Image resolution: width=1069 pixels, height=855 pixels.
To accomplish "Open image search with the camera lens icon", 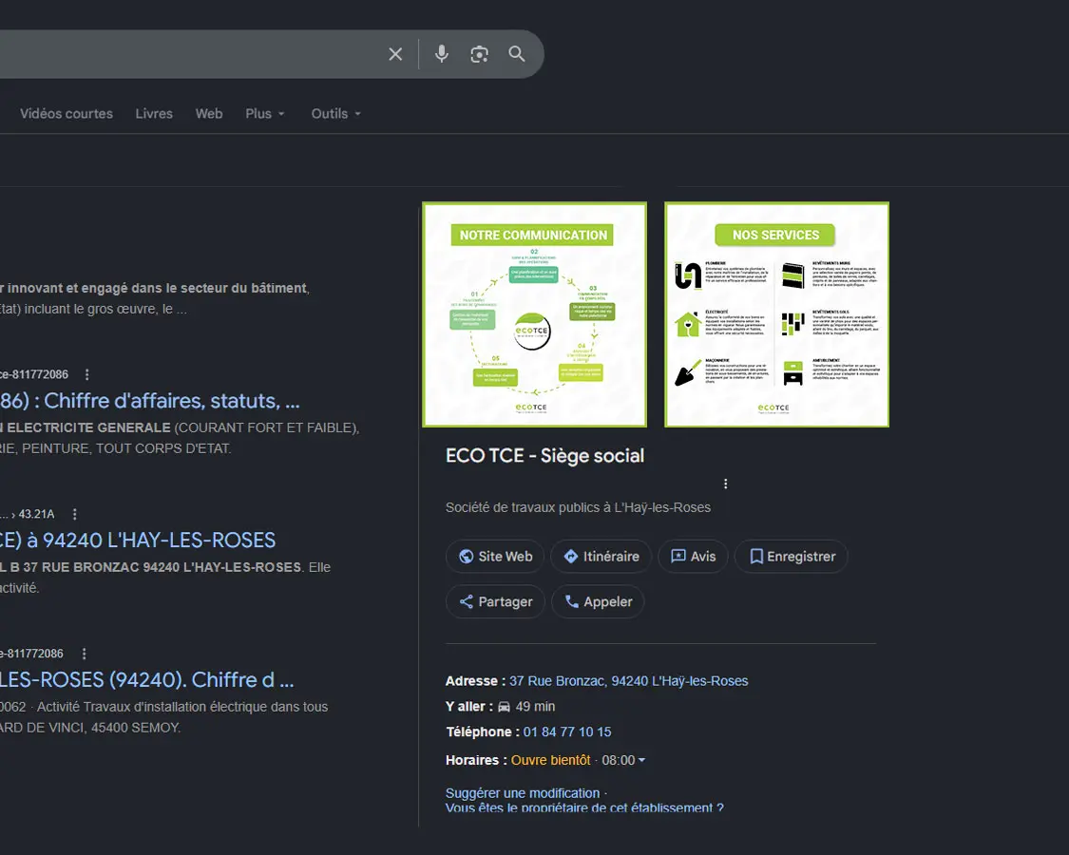I will point(479,54).
